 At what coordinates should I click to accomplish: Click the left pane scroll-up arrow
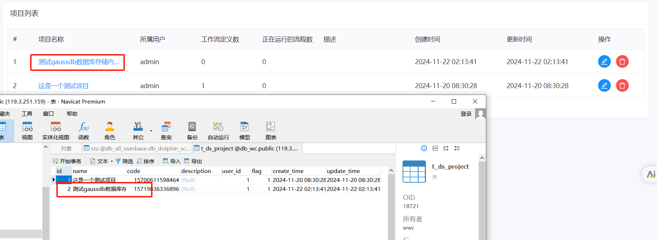(46, 147)
